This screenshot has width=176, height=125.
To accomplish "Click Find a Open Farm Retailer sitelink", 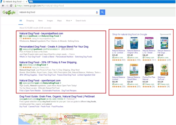I will pos(30,90).
